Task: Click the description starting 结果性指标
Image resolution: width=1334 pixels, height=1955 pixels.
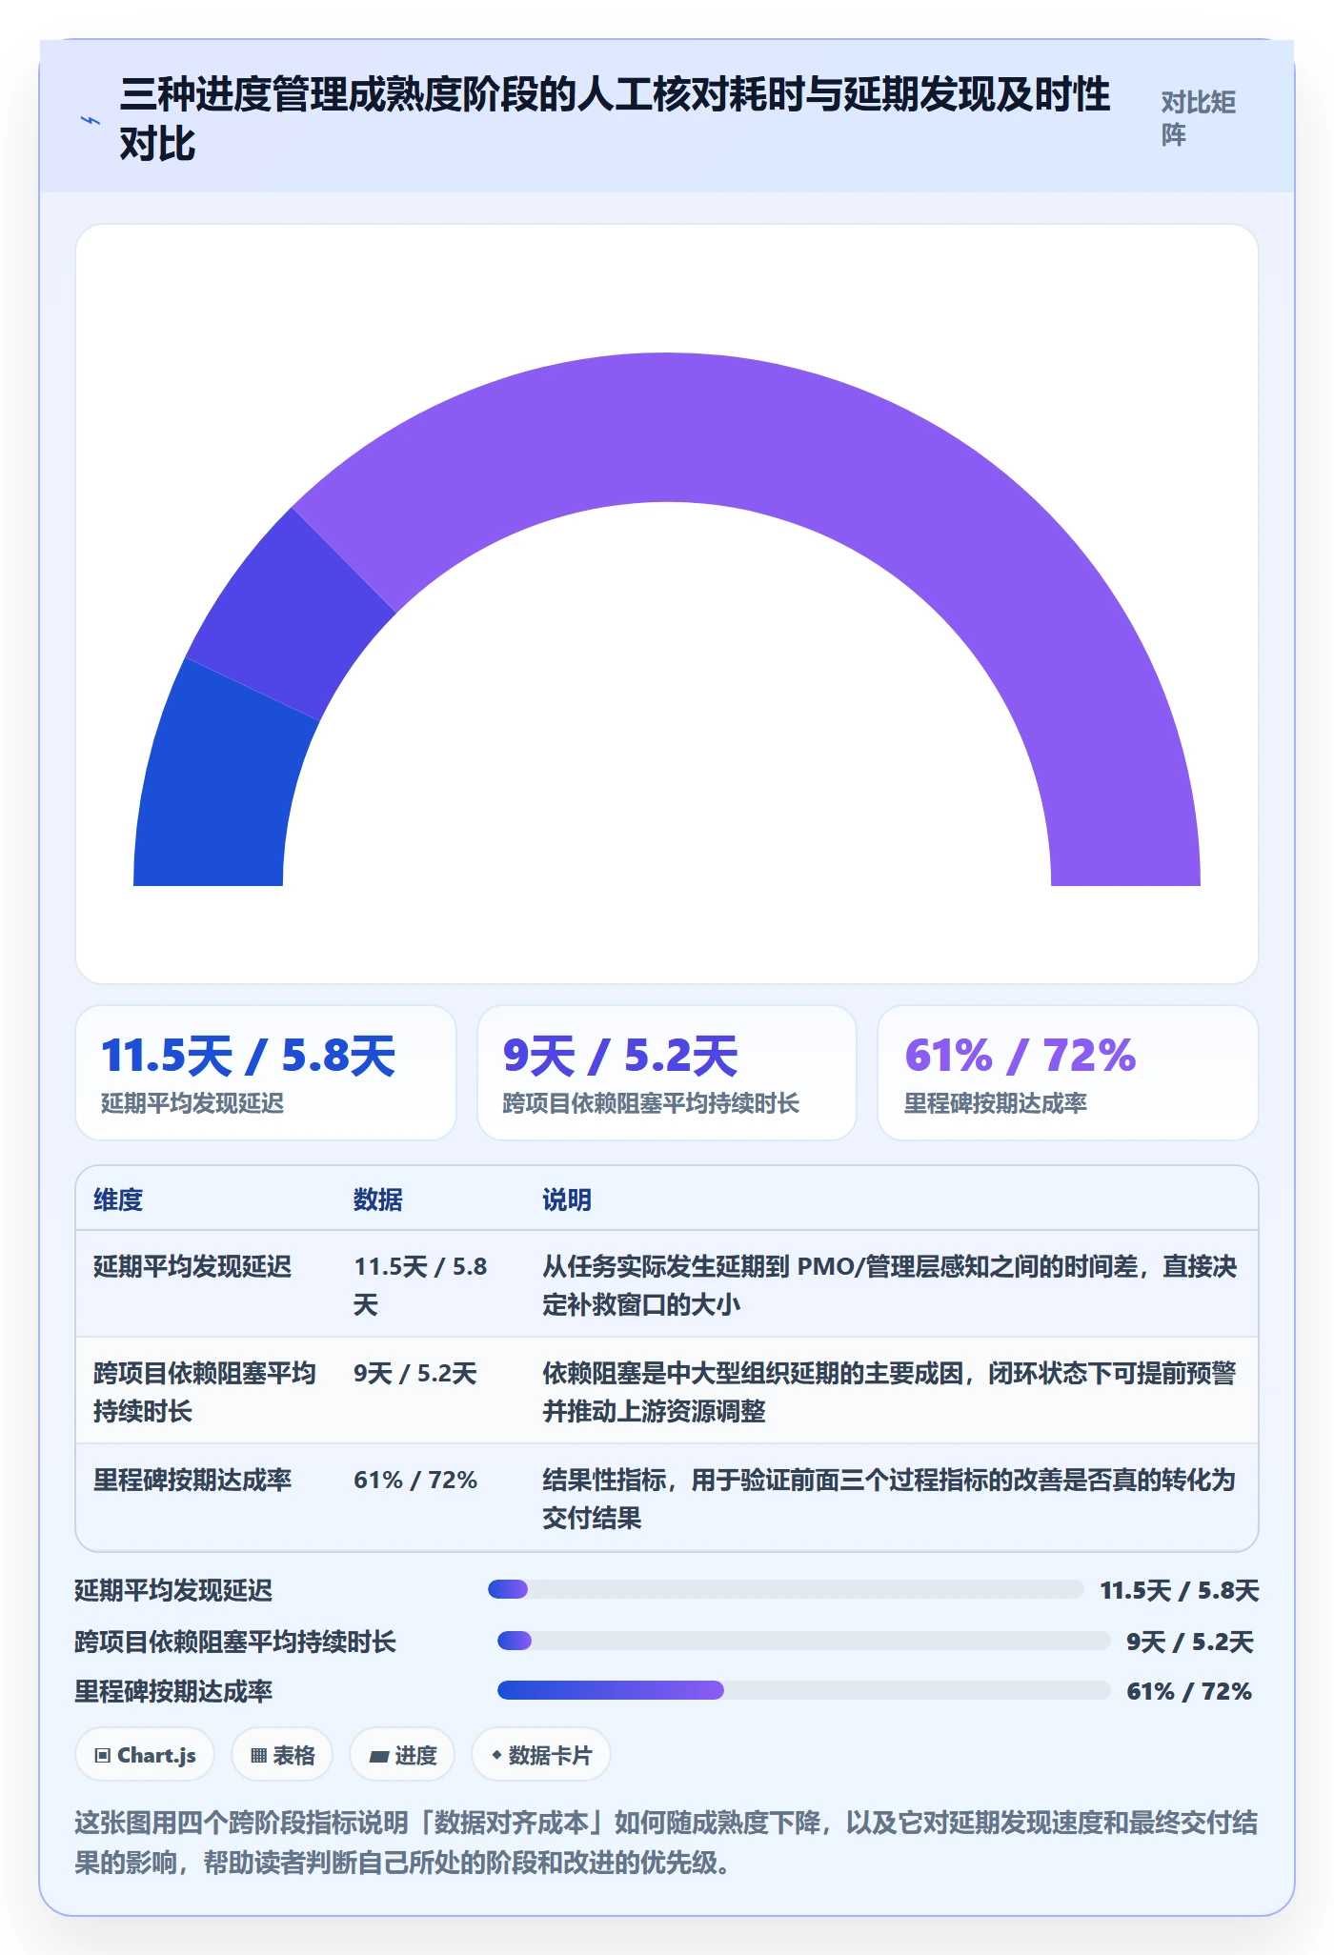Action: point(890,1499)
